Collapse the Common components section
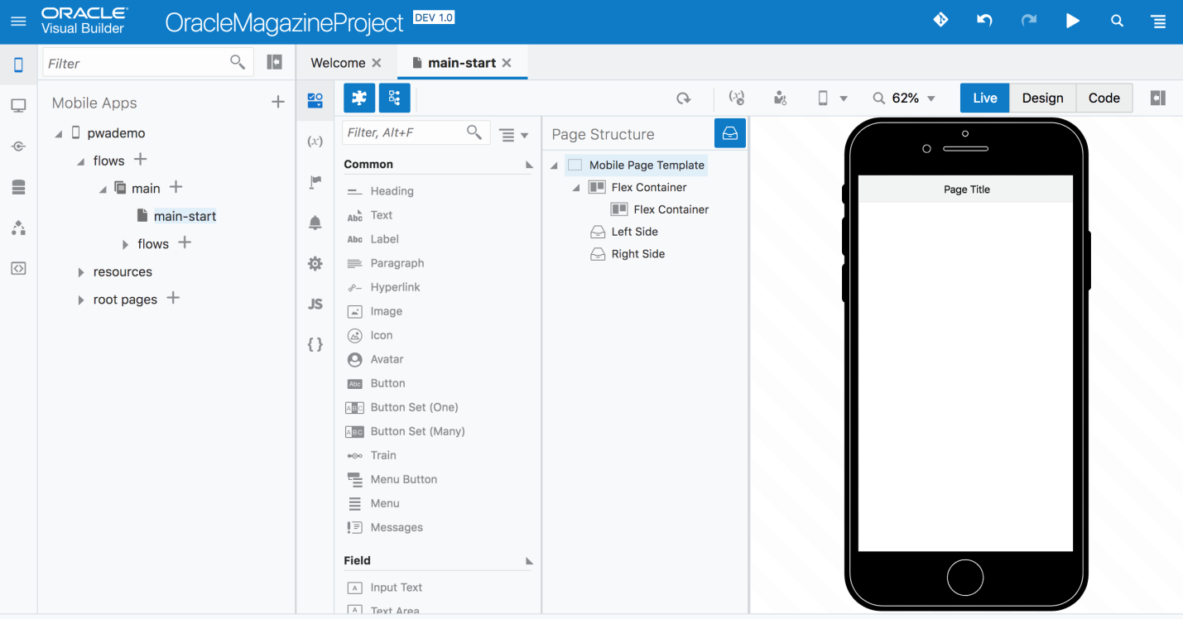Screen dimensions: 1183x619 coord(529,165)
